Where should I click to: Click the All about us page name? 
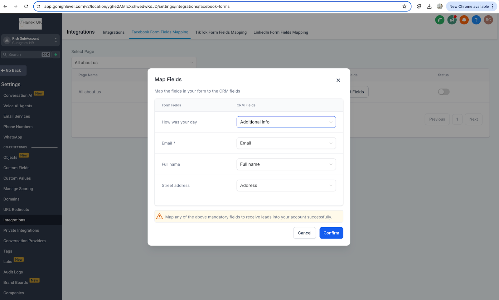click(90, 92)
